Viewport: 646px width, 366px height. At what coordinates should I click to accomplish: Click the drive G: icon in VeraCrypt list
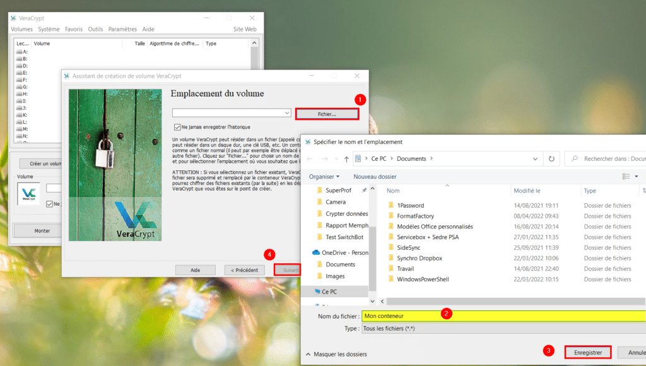[x=19, y=87]
